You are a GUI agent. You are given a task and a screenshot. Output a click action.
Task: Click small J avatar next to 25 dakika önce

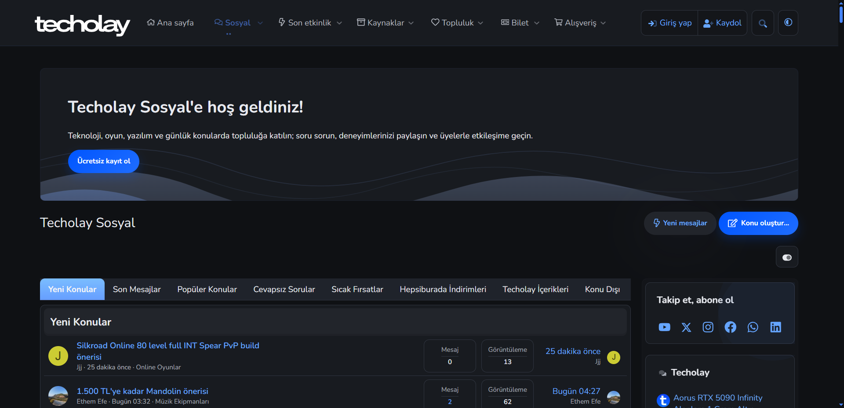tap(614, 357)
